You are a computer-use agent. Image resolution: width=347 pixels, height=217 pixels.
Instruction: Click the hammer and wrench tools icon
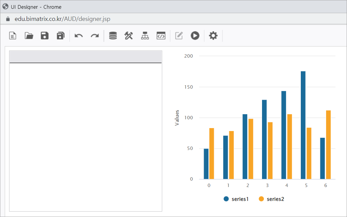(129, 36)
